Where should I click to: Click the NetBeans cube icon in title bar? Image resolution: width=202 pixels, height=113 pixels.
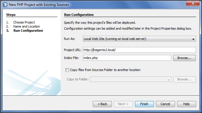(5, 5)
